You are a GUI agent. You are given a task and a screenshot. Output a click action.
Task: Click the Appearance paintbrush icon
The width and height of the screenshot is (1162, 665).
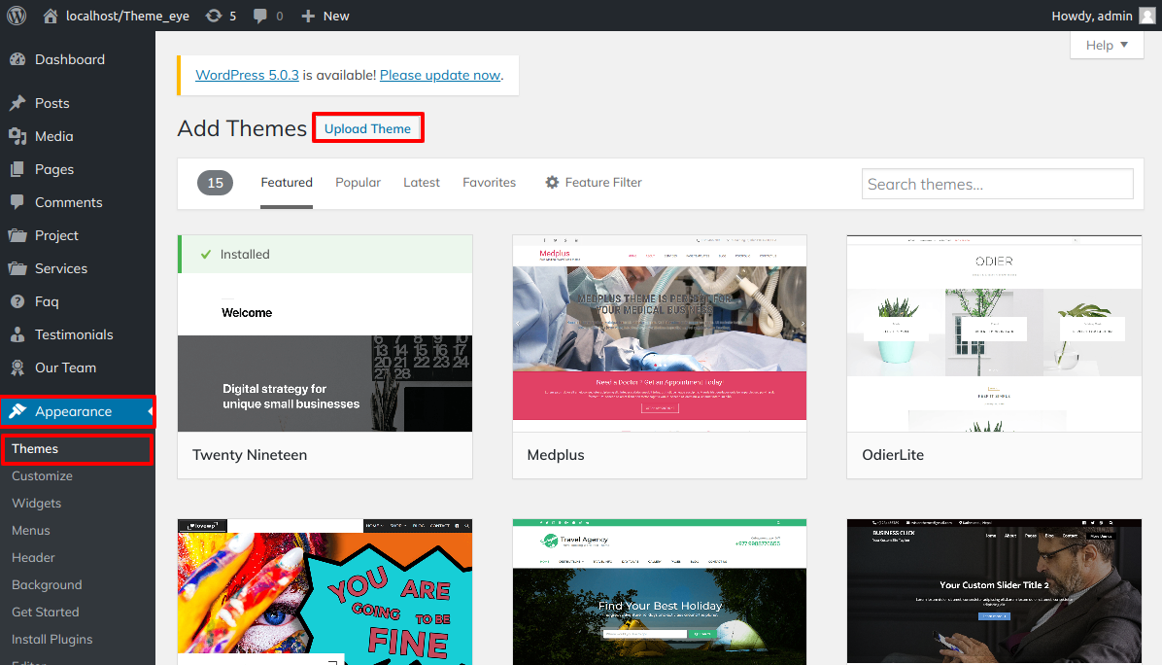pos(17,410)
